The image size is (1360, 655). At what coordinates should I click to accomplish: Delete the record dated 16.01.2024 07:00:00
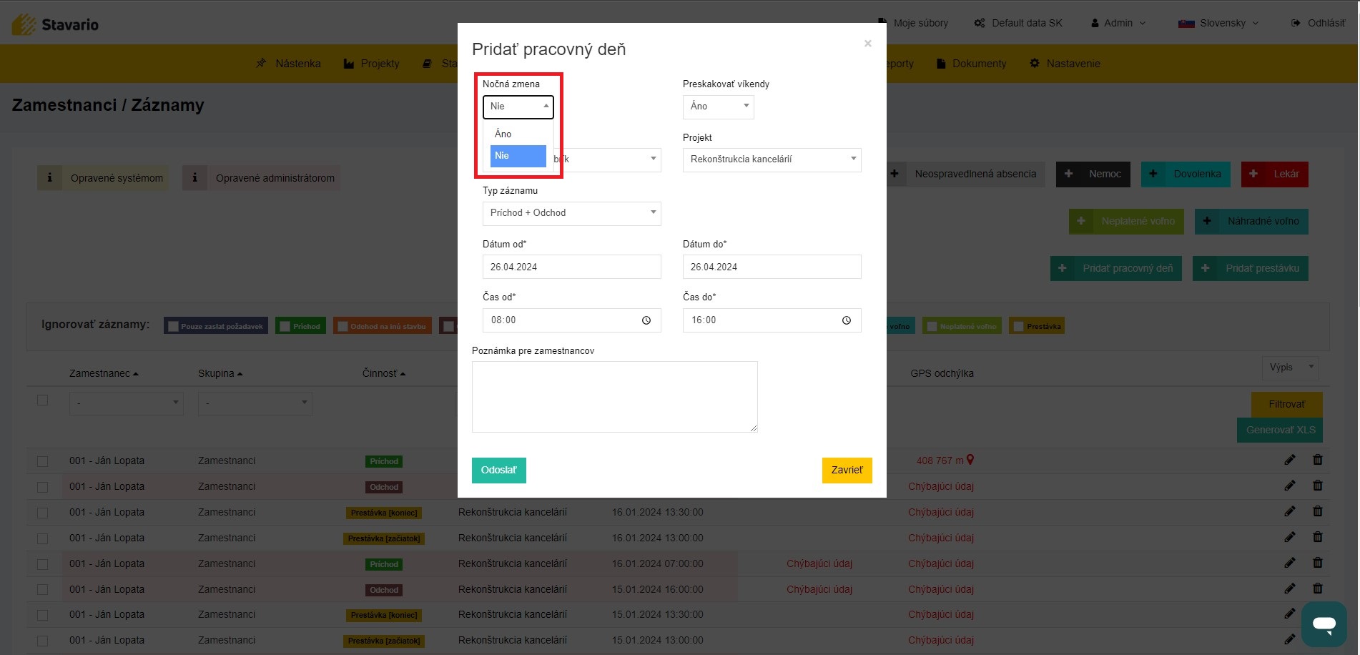[x=1318, y=563]
